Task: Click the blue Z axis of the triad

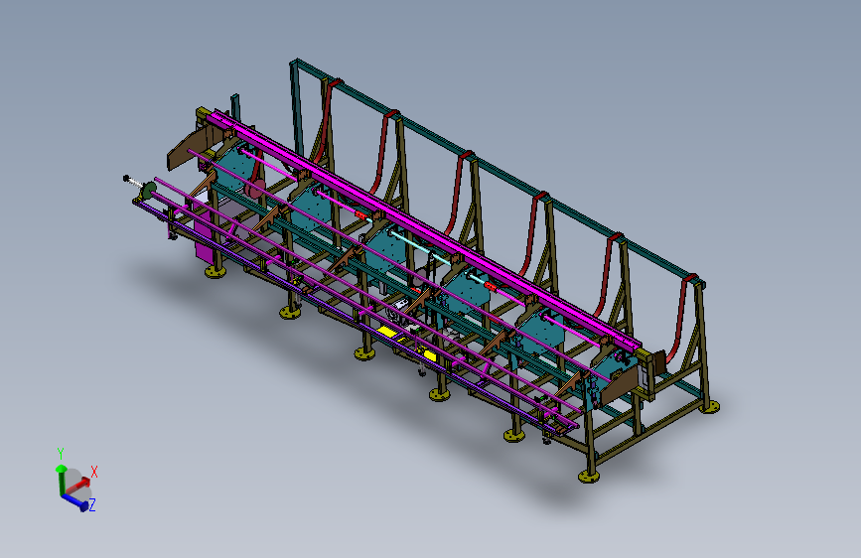Action: 75,502
